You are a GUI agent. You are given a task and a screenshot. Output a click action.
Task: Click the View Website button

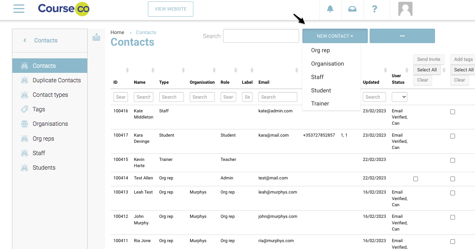(170, 9)
